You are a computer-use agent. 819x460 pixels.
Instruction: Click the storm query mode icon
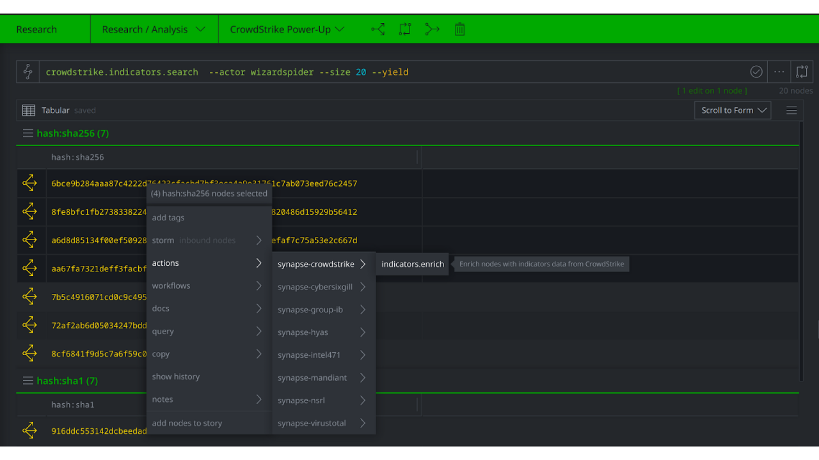point(28,72)
